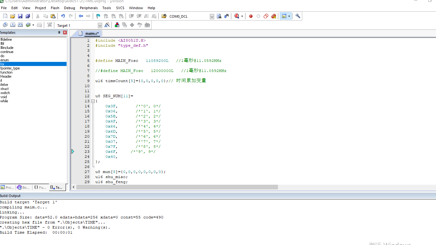Viewport: 436px width, 245px height.
Task: Switch to the Project panel tab
Action: [8, 187]
